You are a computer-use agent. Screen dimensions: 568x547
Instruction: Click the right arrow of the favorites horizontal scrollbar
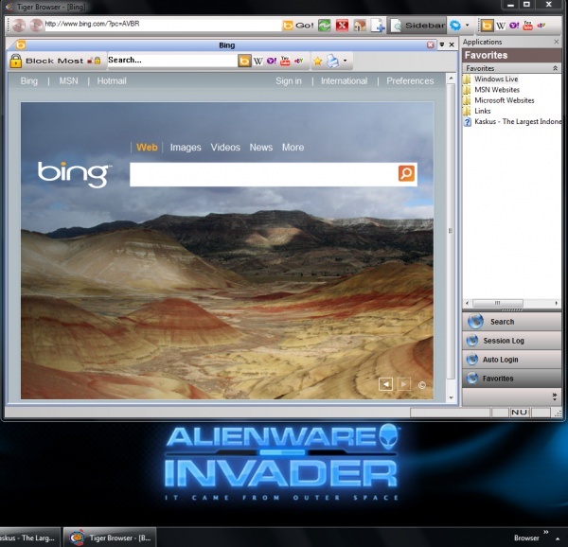(x=556, y=303)
